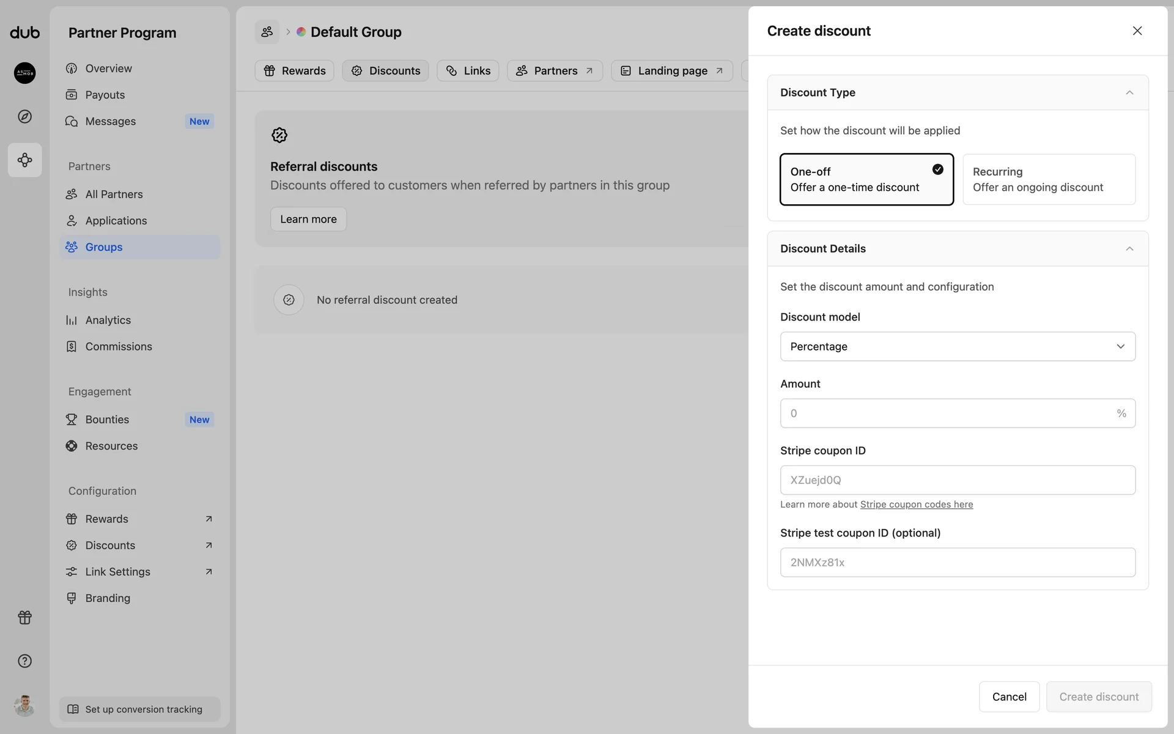This screenshot has height=734, width=1174.
Task: Open the gift referral icon at bottom left
Action: (24, 617)
